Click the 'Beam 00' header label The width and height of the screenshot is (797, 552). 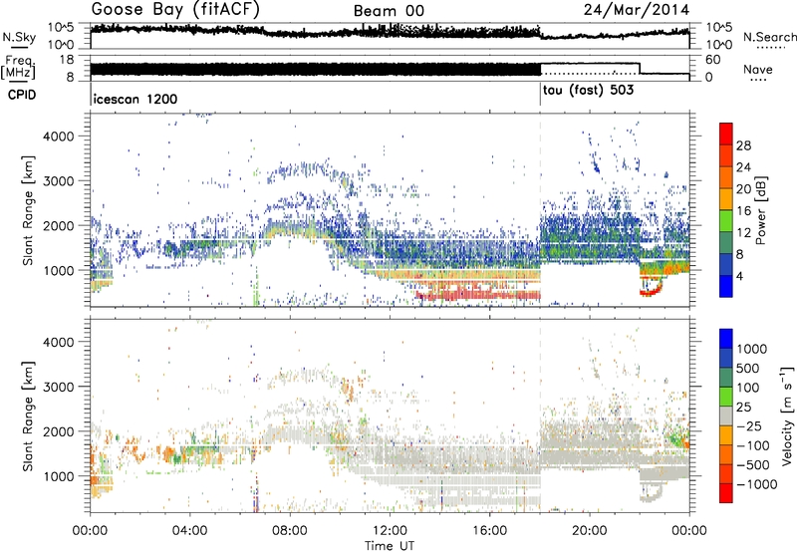tap(389, 11)
